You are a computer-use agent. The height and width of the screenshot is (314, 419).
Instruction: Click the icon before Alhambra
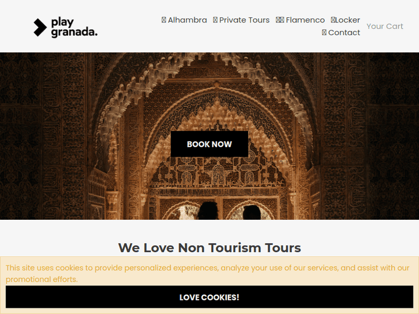tap(164, 20)
